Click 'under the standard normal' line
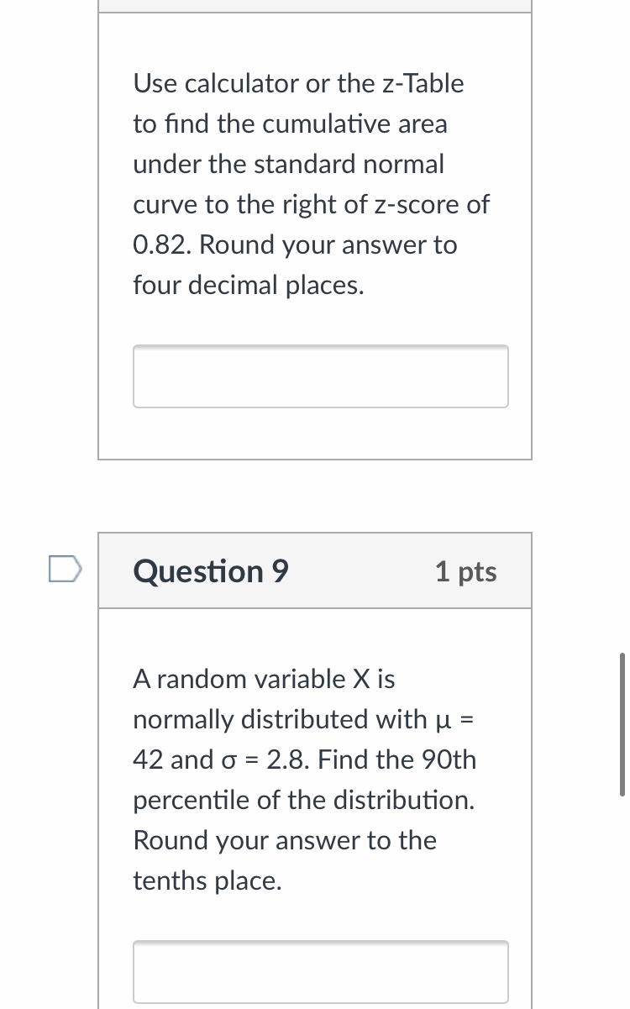 [x=288, y=164]
